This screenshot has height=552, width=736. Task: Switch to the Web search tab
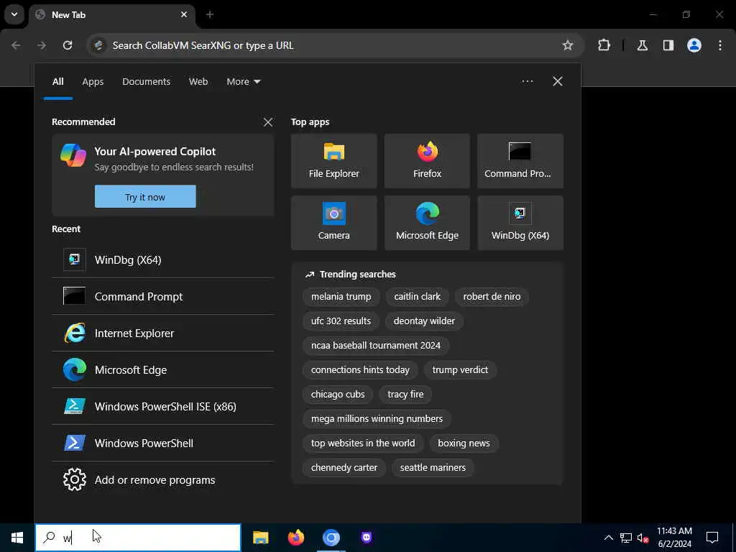click(x=198, y=82)
